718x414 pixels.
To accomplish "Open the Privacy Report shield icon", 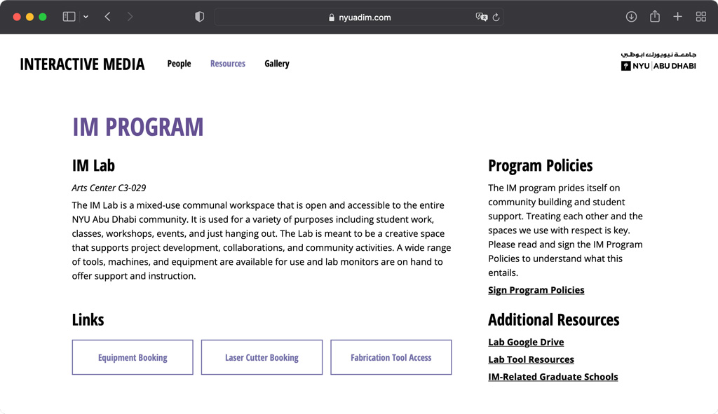I will point(199,16).
